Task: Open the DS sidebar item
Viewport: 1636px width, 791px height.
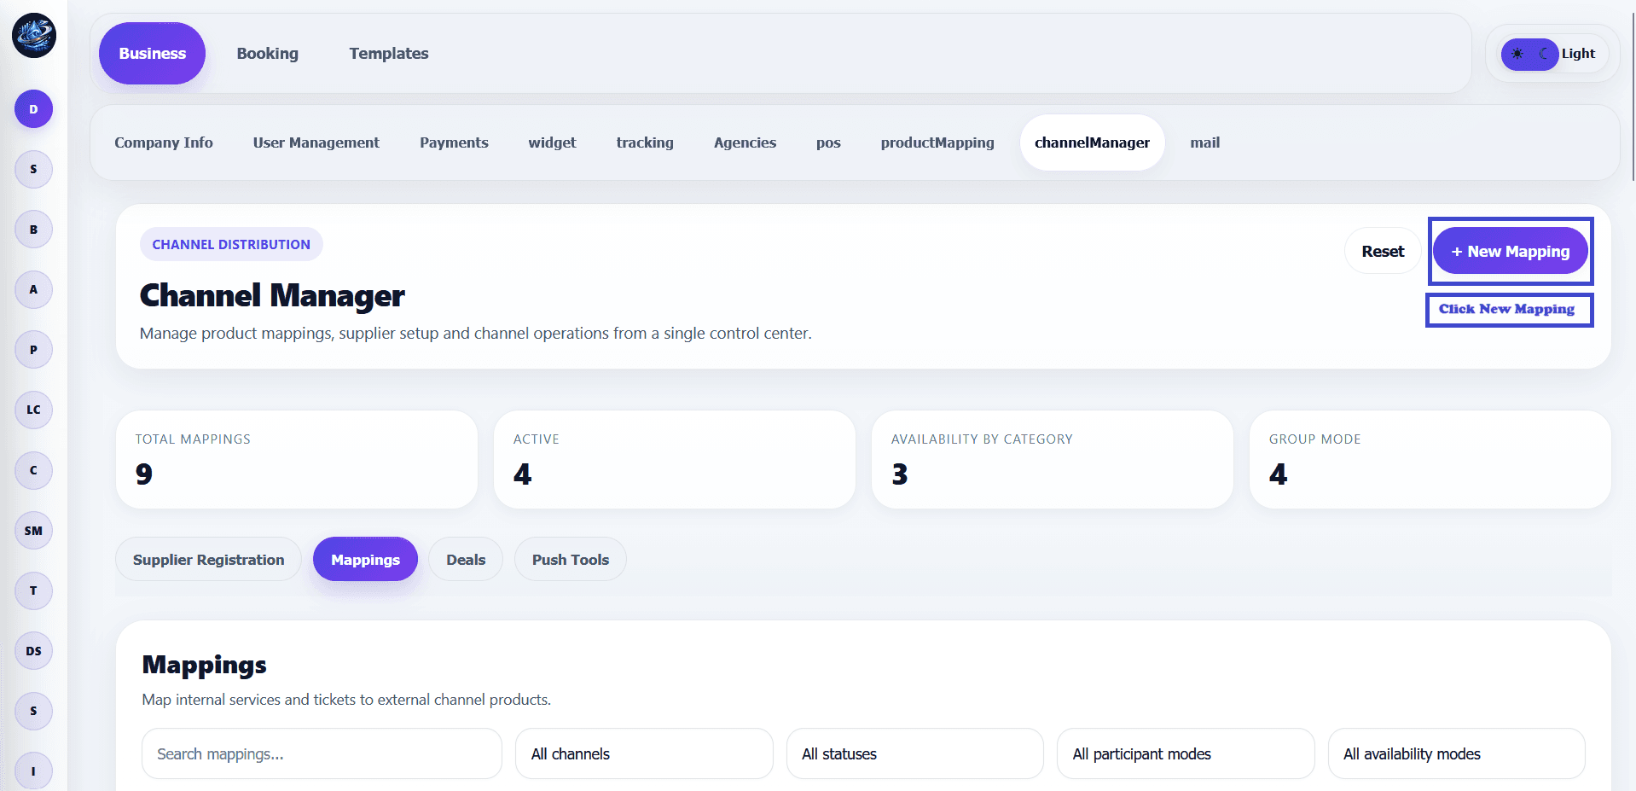Action: (x=33, y=651)
